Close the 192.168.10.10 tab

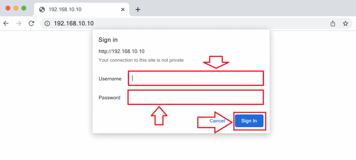pyautogui.click(x=122, y=9)
